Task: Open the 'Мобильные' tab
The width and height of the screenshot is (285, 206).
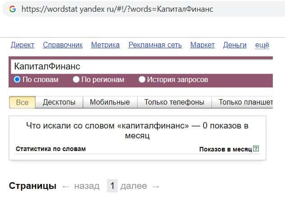Action: 110,102
